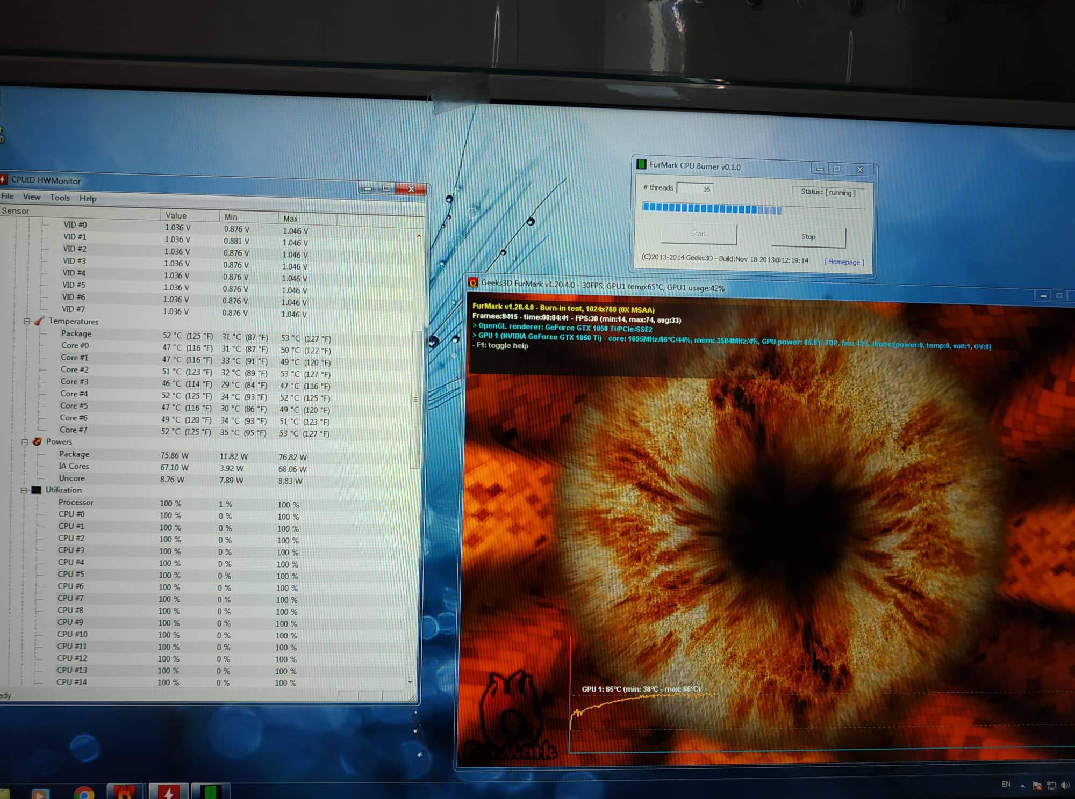
Task: Click the CPU Burner Status running indicator
Action: [x=828, y=192]
